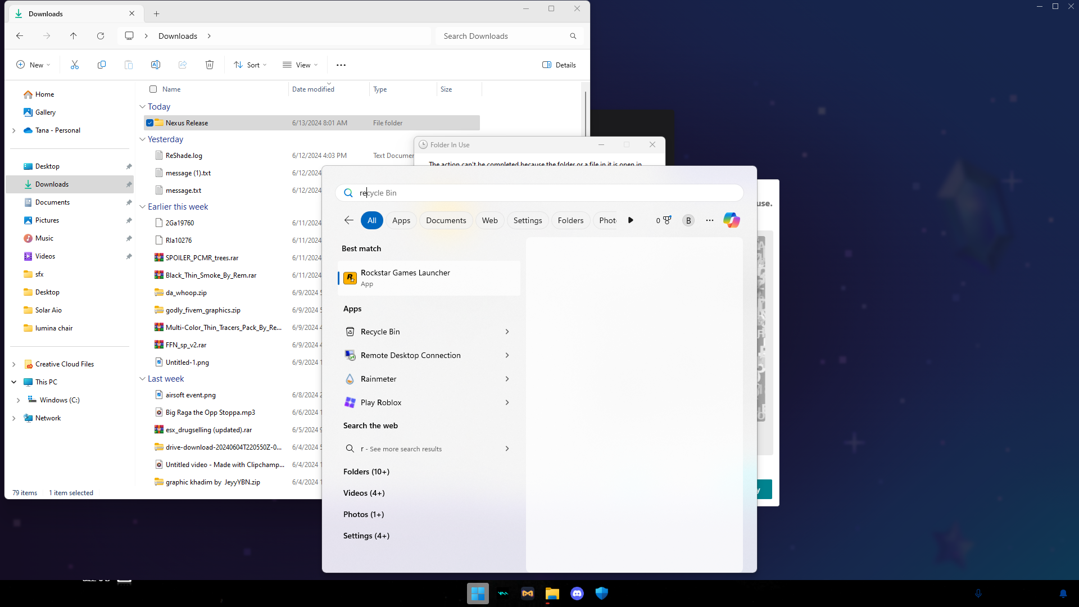Click the Refresh icon in Explorer
Screen dimensions: 1079x607
(101, 36)
